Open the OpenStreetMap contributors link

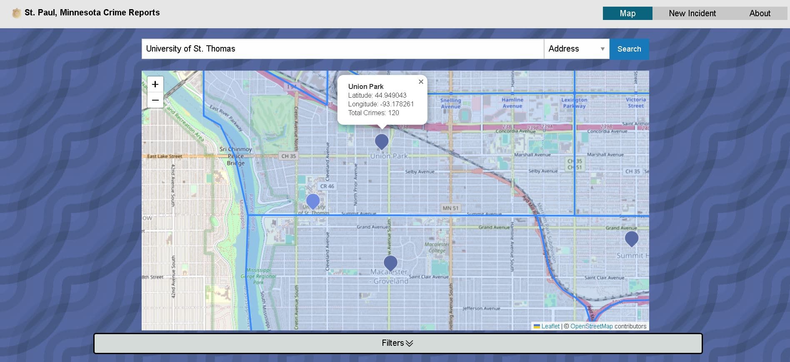pyautogui.click(x=591, y=326)
